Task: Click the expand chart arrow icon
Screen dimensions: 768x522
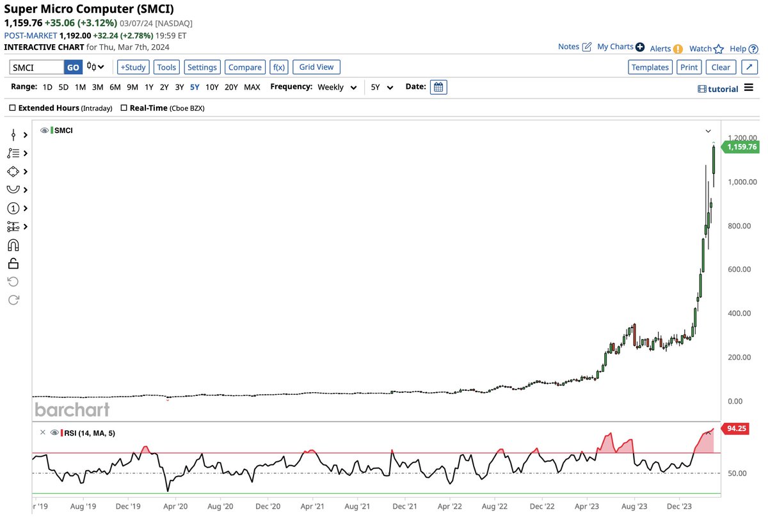Action: click(x=749, y=67)
